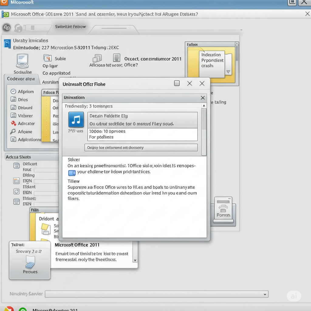Screen dimensions: 311x311
Task: Click the 'Tredinesfiy: 3 tomsnpers' label
Action: tap(88, 106)
